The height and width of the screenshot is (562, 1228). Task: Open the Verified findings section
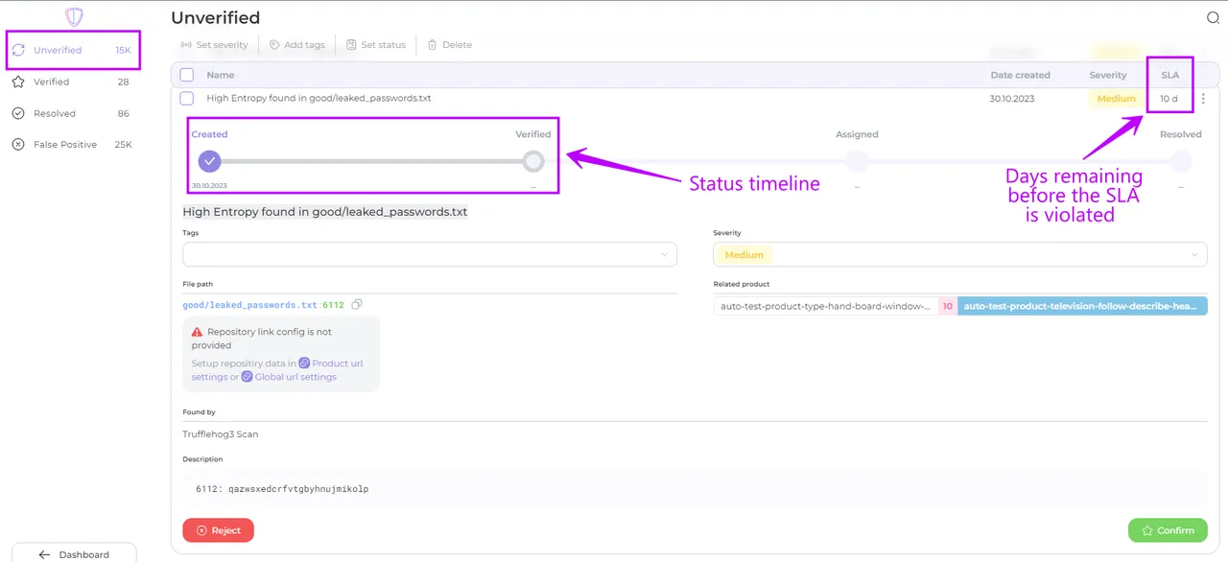52,82
